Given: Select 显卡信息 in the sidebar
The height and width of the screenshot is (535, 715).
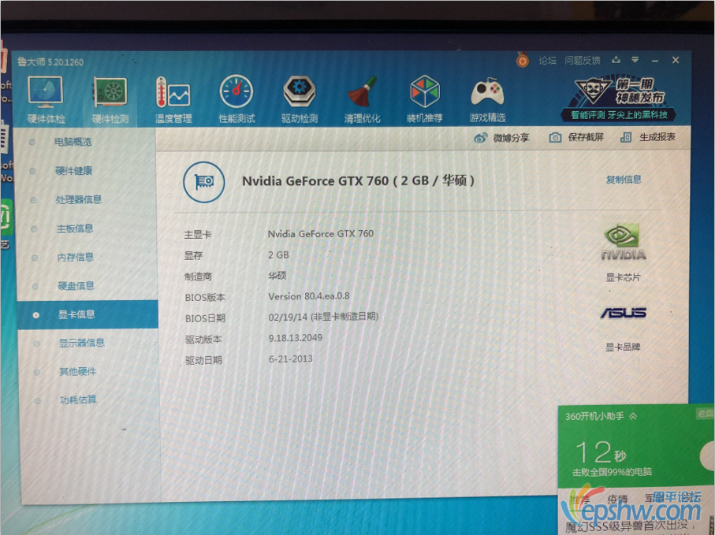Looking at the screenshot, I should coord(88,314).
